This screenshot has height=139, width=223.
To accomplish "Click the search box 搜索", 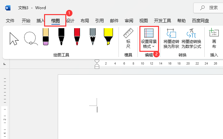I will pyautogui.click(x=208, y=8).
